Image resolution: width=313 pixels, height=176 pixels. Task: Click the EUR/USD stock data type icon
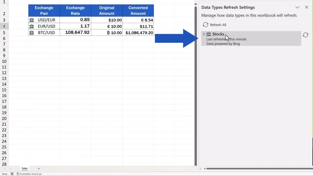[31, 26]
